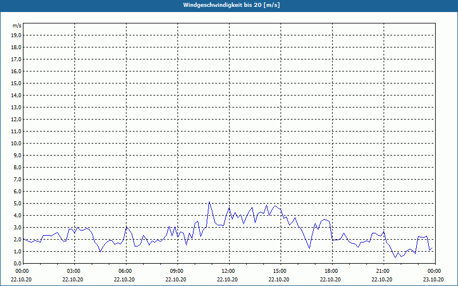This screenshot has width=458, height=286.
Task: Click the 09:00 time axis label
Action: tap(177, 271)
